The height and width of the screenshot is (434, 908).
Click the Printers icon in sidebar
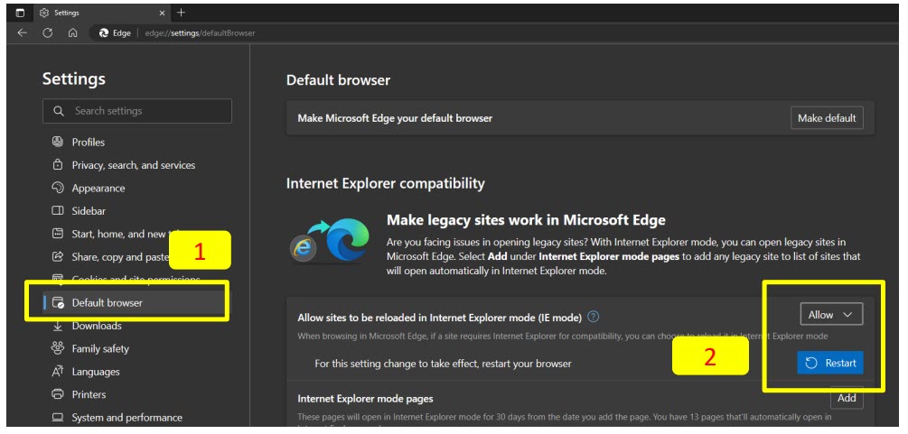(58, 394)
